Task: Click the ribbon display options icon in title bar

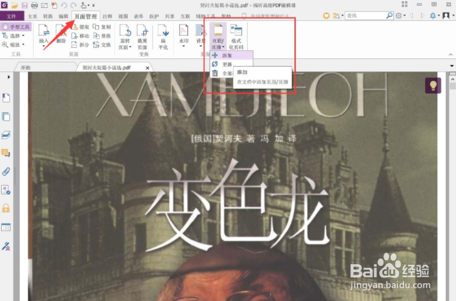Action: [404, 4]
